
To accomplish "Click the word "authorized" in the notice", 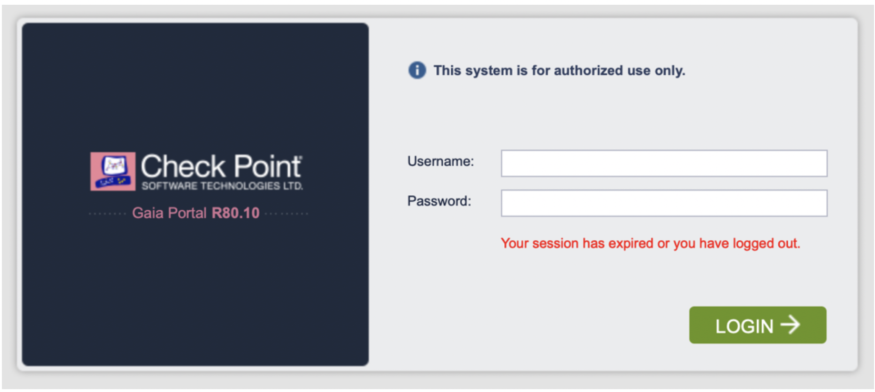I will coord(588,70).
